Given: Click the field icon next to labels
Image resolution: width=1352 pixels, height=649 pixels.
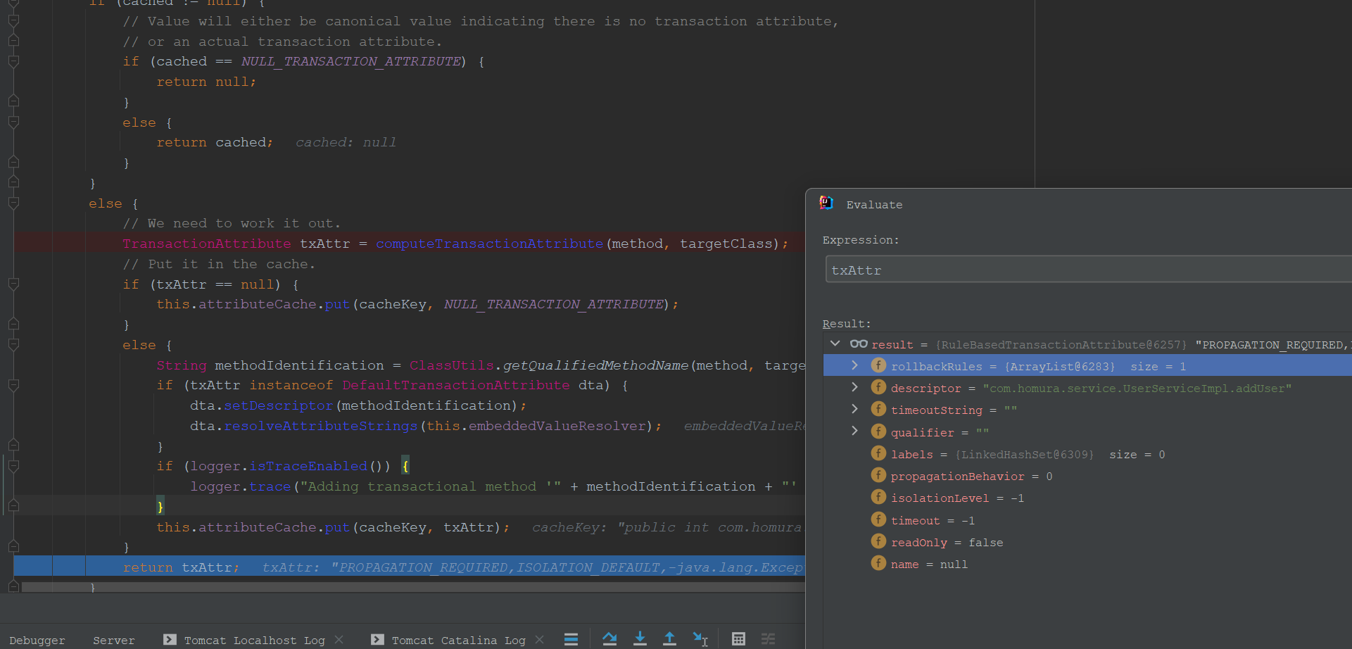Looking at the screenshot, I should (878, 453).
